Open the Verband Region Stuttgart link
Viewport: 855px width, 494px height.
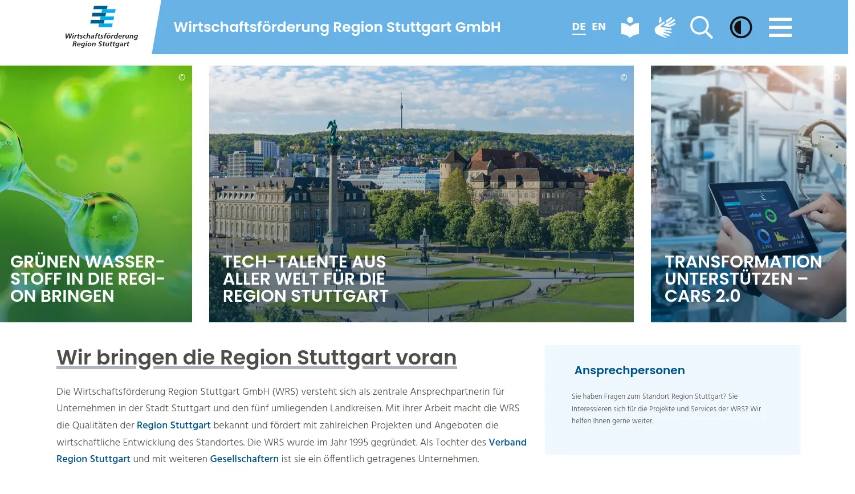[x=507, y=443]
